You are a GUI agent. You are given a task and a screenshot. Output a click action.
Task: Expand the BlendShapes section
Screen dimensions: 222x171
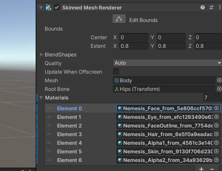pyautogui.click(x=41, y=54)
